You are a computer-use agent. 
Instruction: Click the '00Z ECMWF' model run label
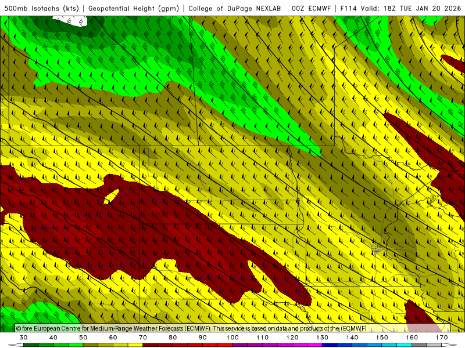tap(311, 8)
